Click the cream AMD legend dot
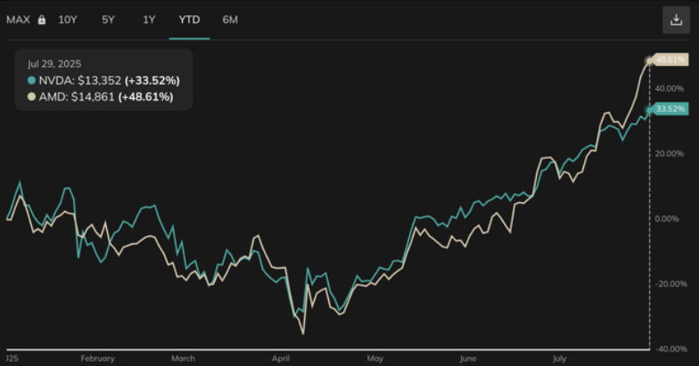Image resolution: width=699 pixels, height=366 pixels. 32,96
